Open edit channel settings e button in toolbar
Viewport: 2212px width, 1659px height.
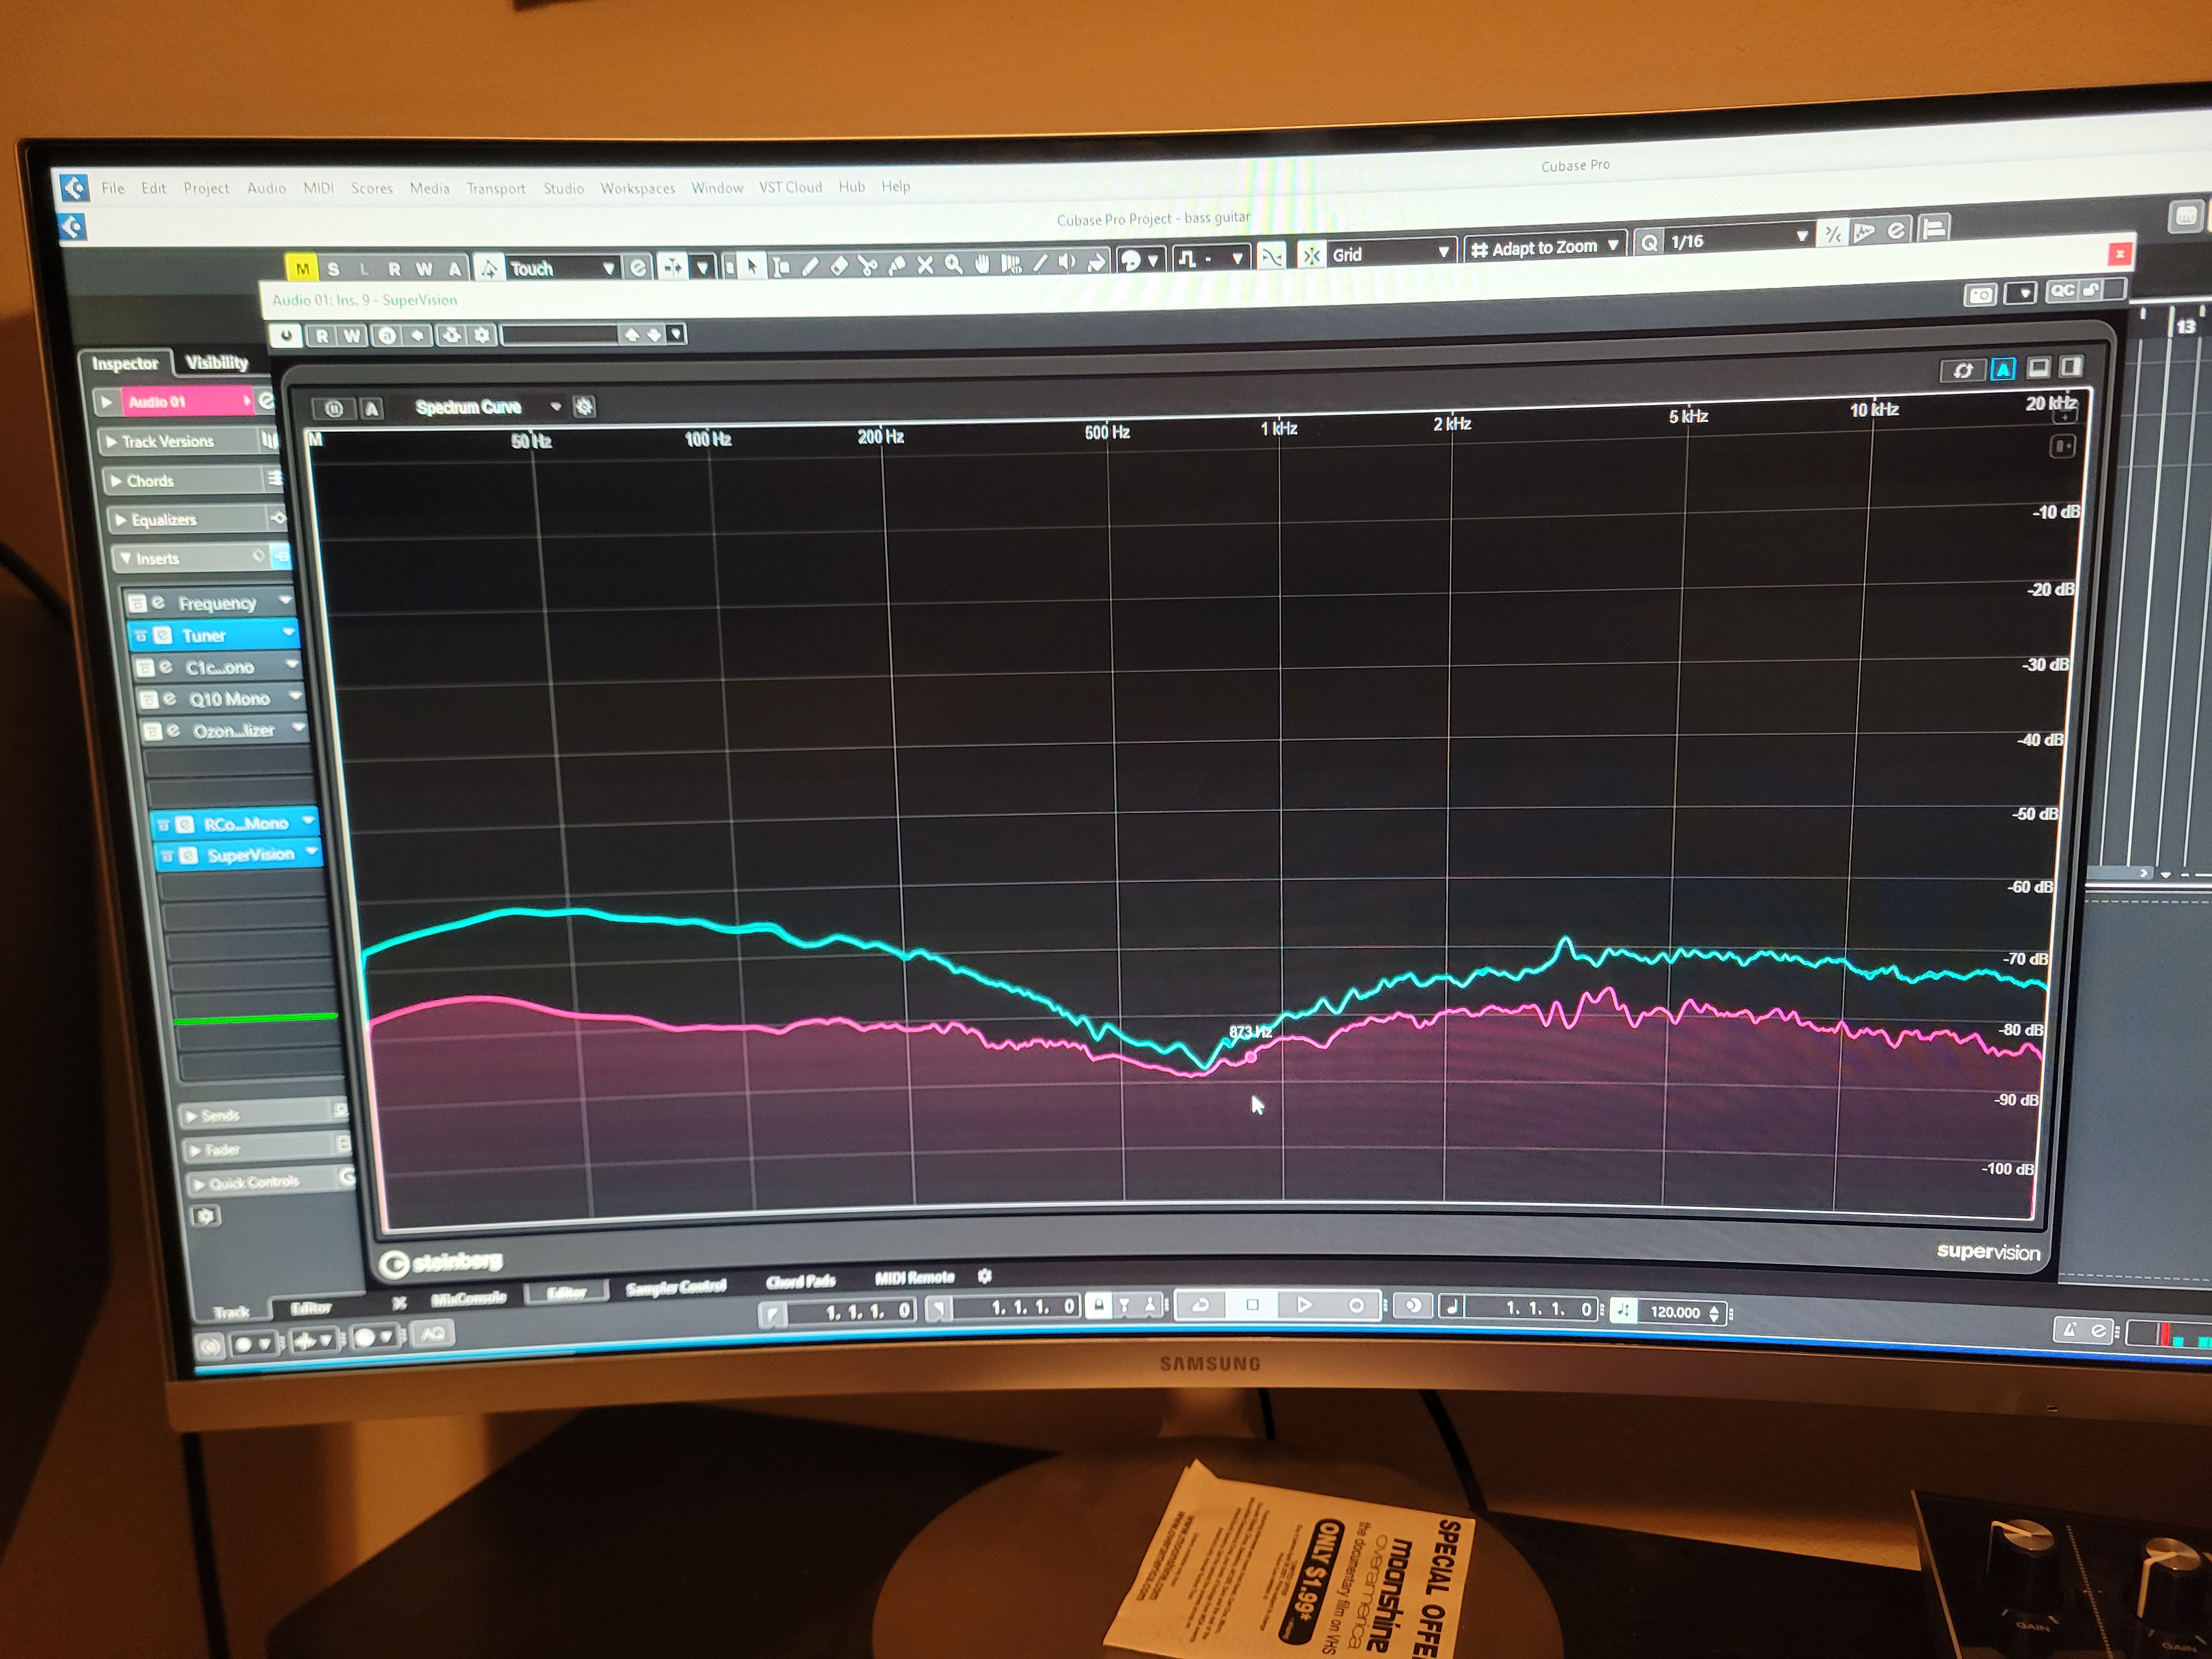tap(638, 267)
